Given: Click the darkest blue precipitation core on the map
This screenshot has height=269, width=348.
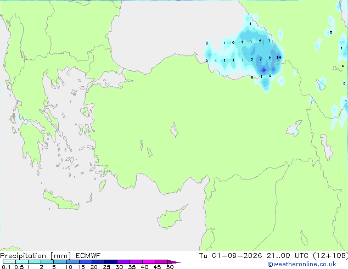Looking at the screenshot, I should coord(263,70).
